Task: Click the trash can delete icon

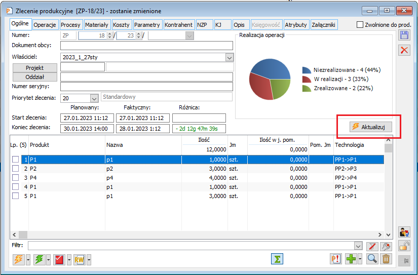Action: click(386, 259)
